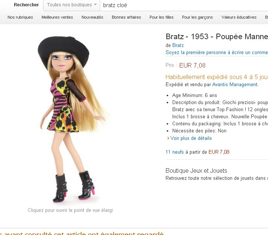Viewport: 268px width, 235px height.
Task: Open the "Toutes nos boutiques" category dropdown
Action: click(x=71, y=5)
